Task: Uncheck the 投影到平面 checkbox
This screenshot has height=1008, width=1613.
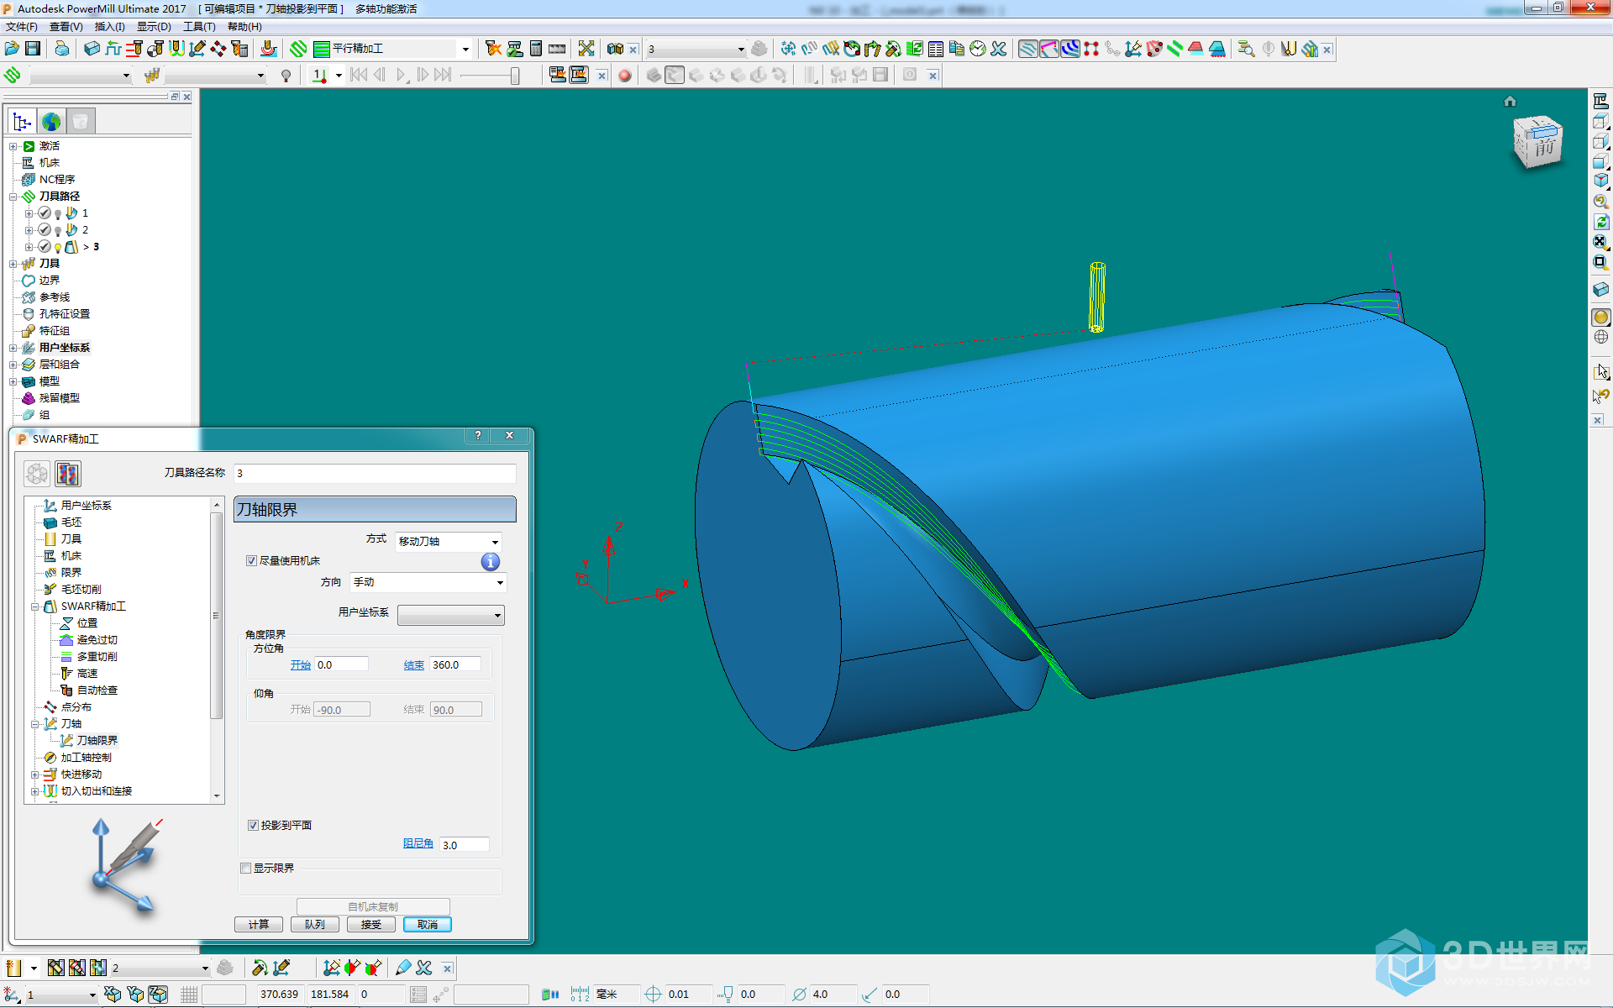Action: coord(253,825)
